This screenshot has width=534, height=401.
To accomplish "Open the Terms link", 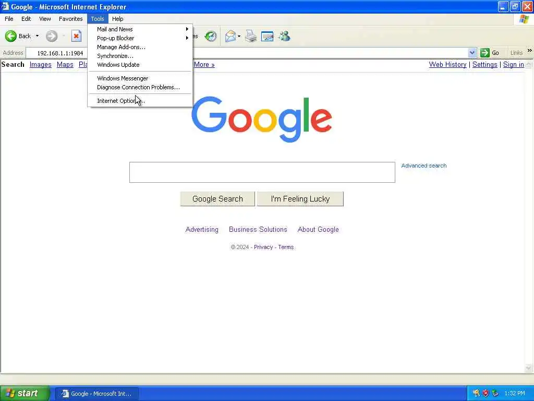I will tap(286, 247).
